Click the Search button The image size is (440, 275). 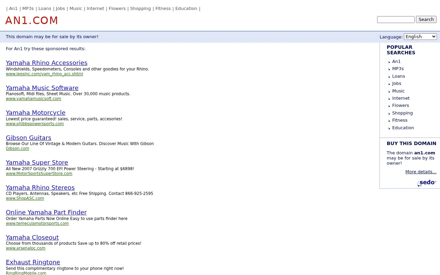pyautogui.click(x=426, y=19)
